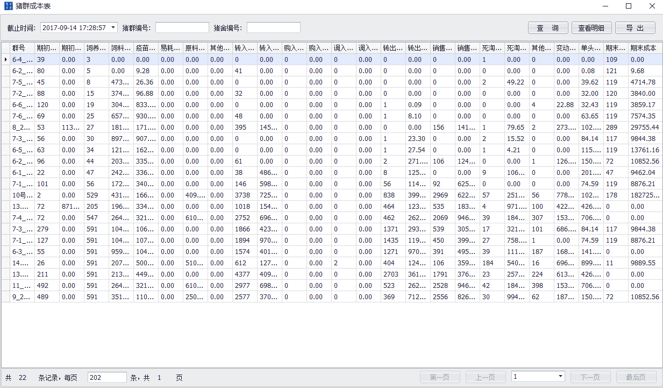
Task: Click the 查询 (Query) button
Action: pos(548,28)
